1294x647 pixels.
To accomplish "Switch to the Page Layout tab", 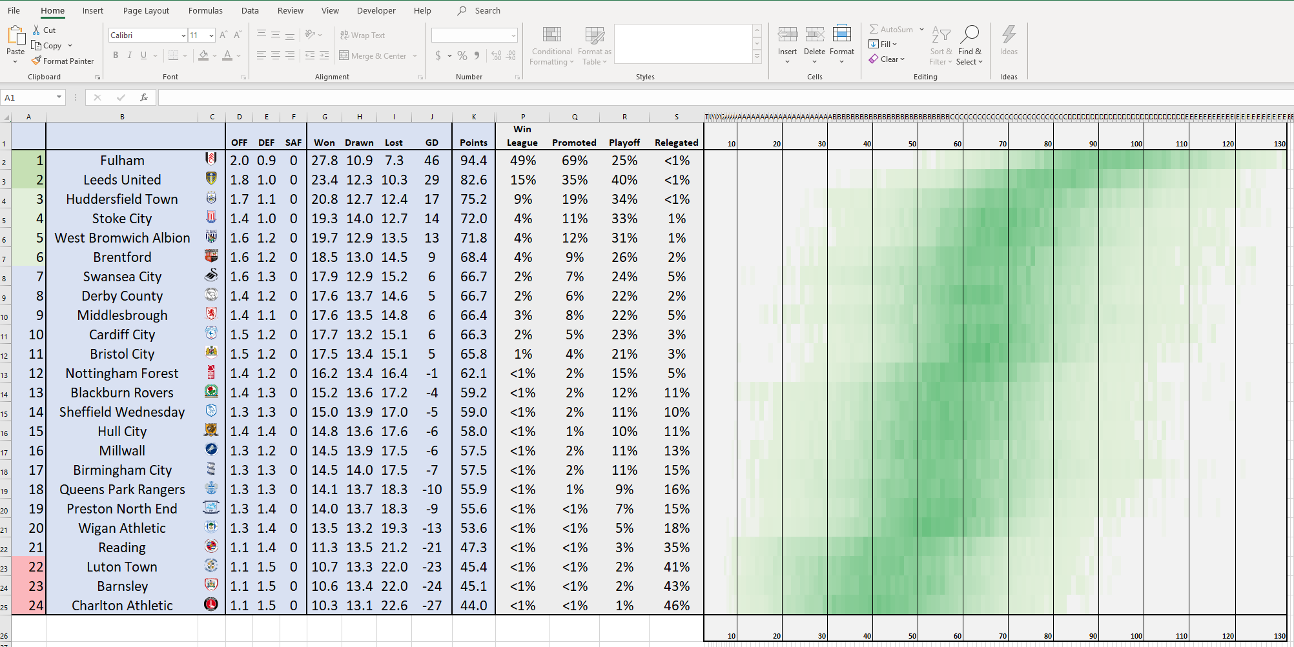I will [x=146, y=11].
